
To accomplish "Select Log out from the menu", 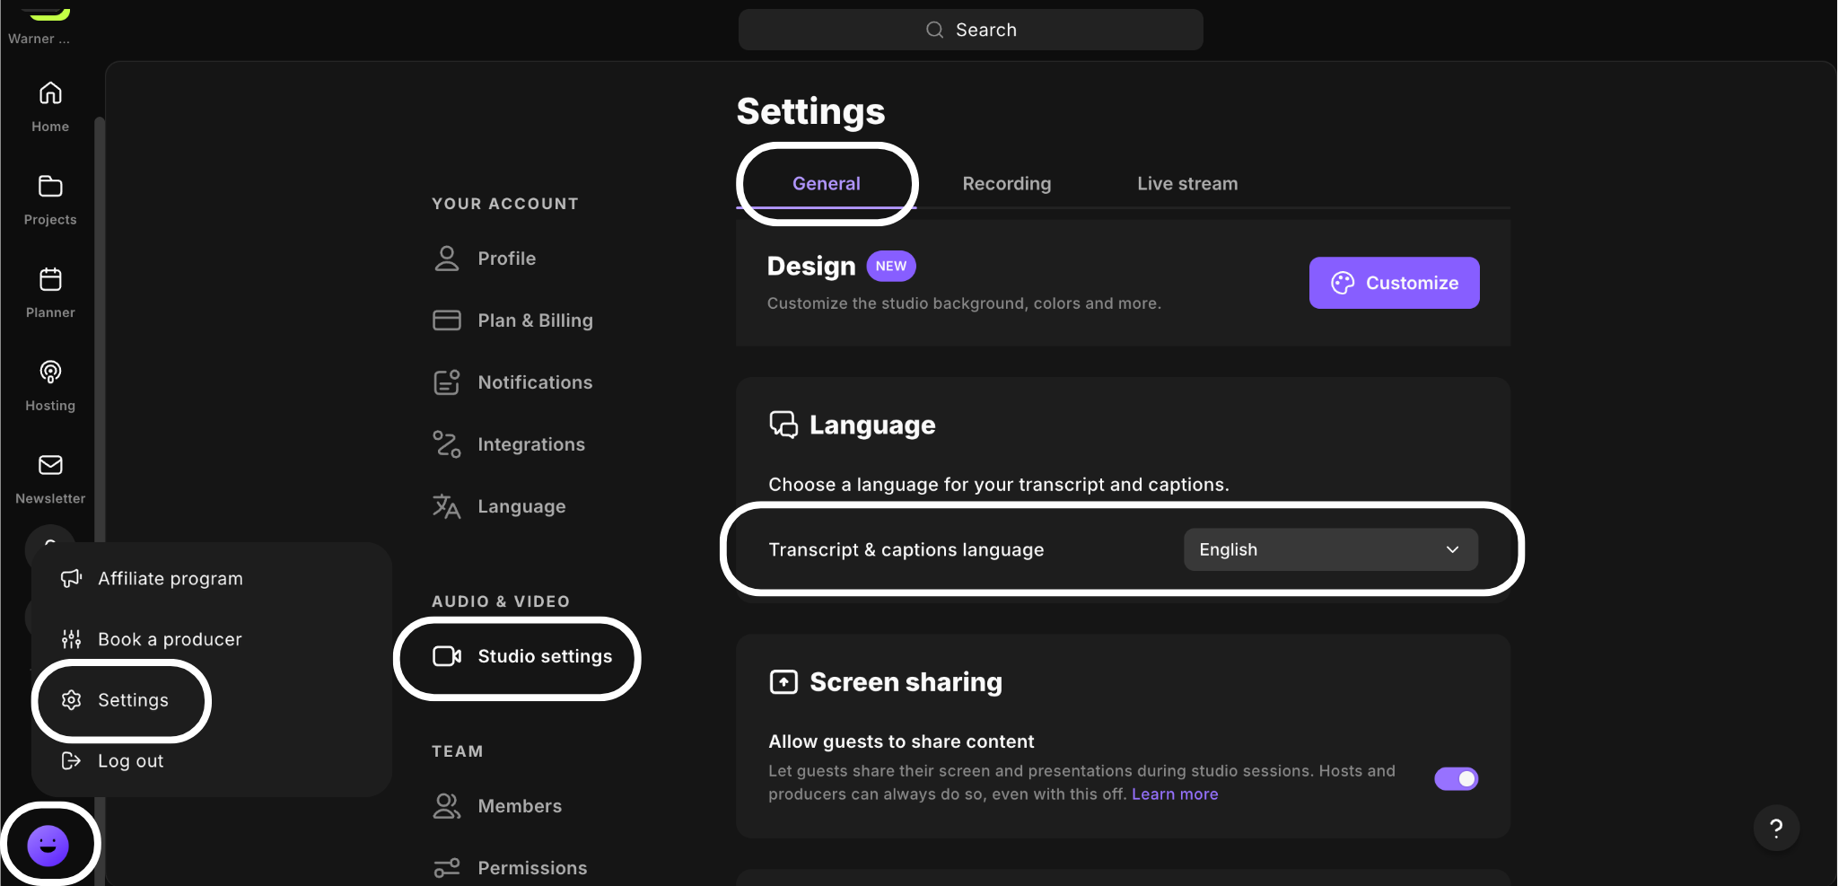I will point(130,761).
